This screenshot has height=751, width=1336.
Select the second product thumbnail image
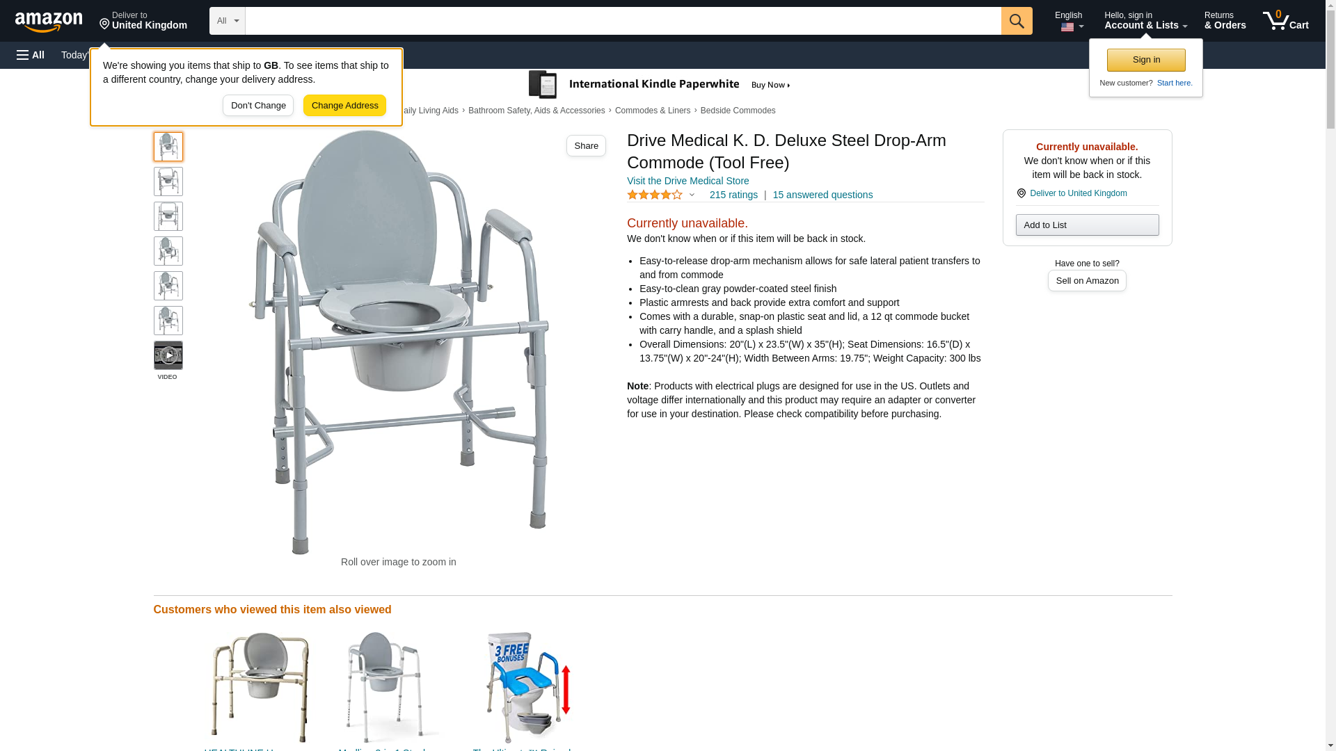(x=168, y=181)
